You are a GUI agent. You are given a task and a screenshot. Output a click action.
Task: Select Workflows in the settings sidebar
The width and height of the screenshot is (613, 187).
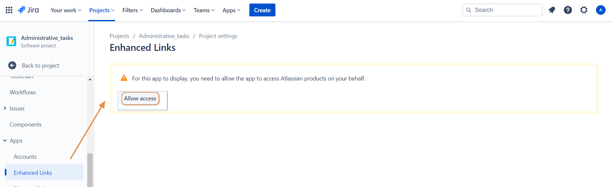click(x=23, y=92)
